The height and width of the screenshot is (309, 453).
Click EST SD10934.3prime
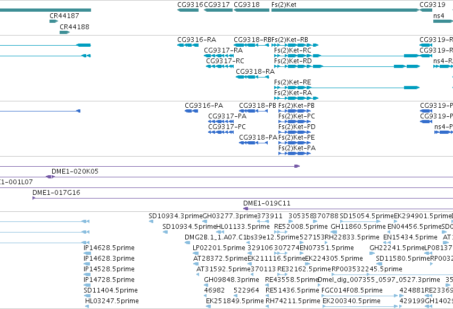(151, 221)
